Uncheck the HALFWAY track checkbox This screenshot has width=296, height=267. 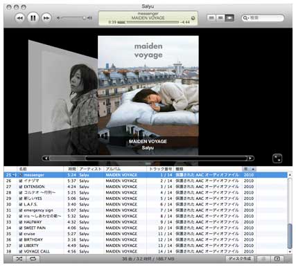click(21, 222)
